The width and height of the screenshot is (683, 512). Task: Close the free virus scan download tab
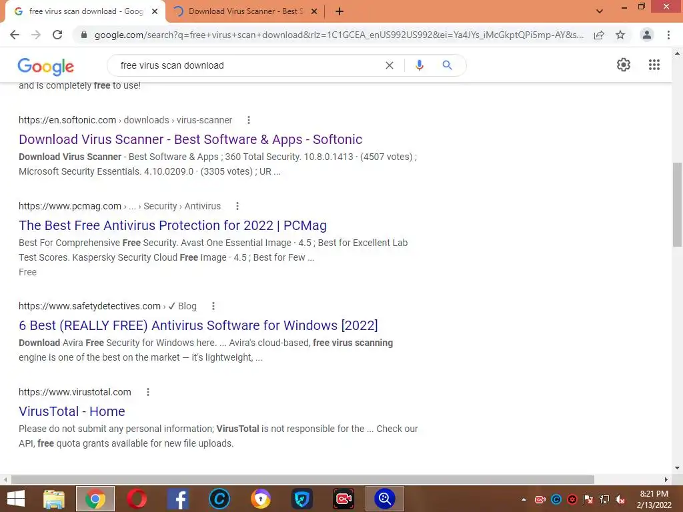(155, 12)
